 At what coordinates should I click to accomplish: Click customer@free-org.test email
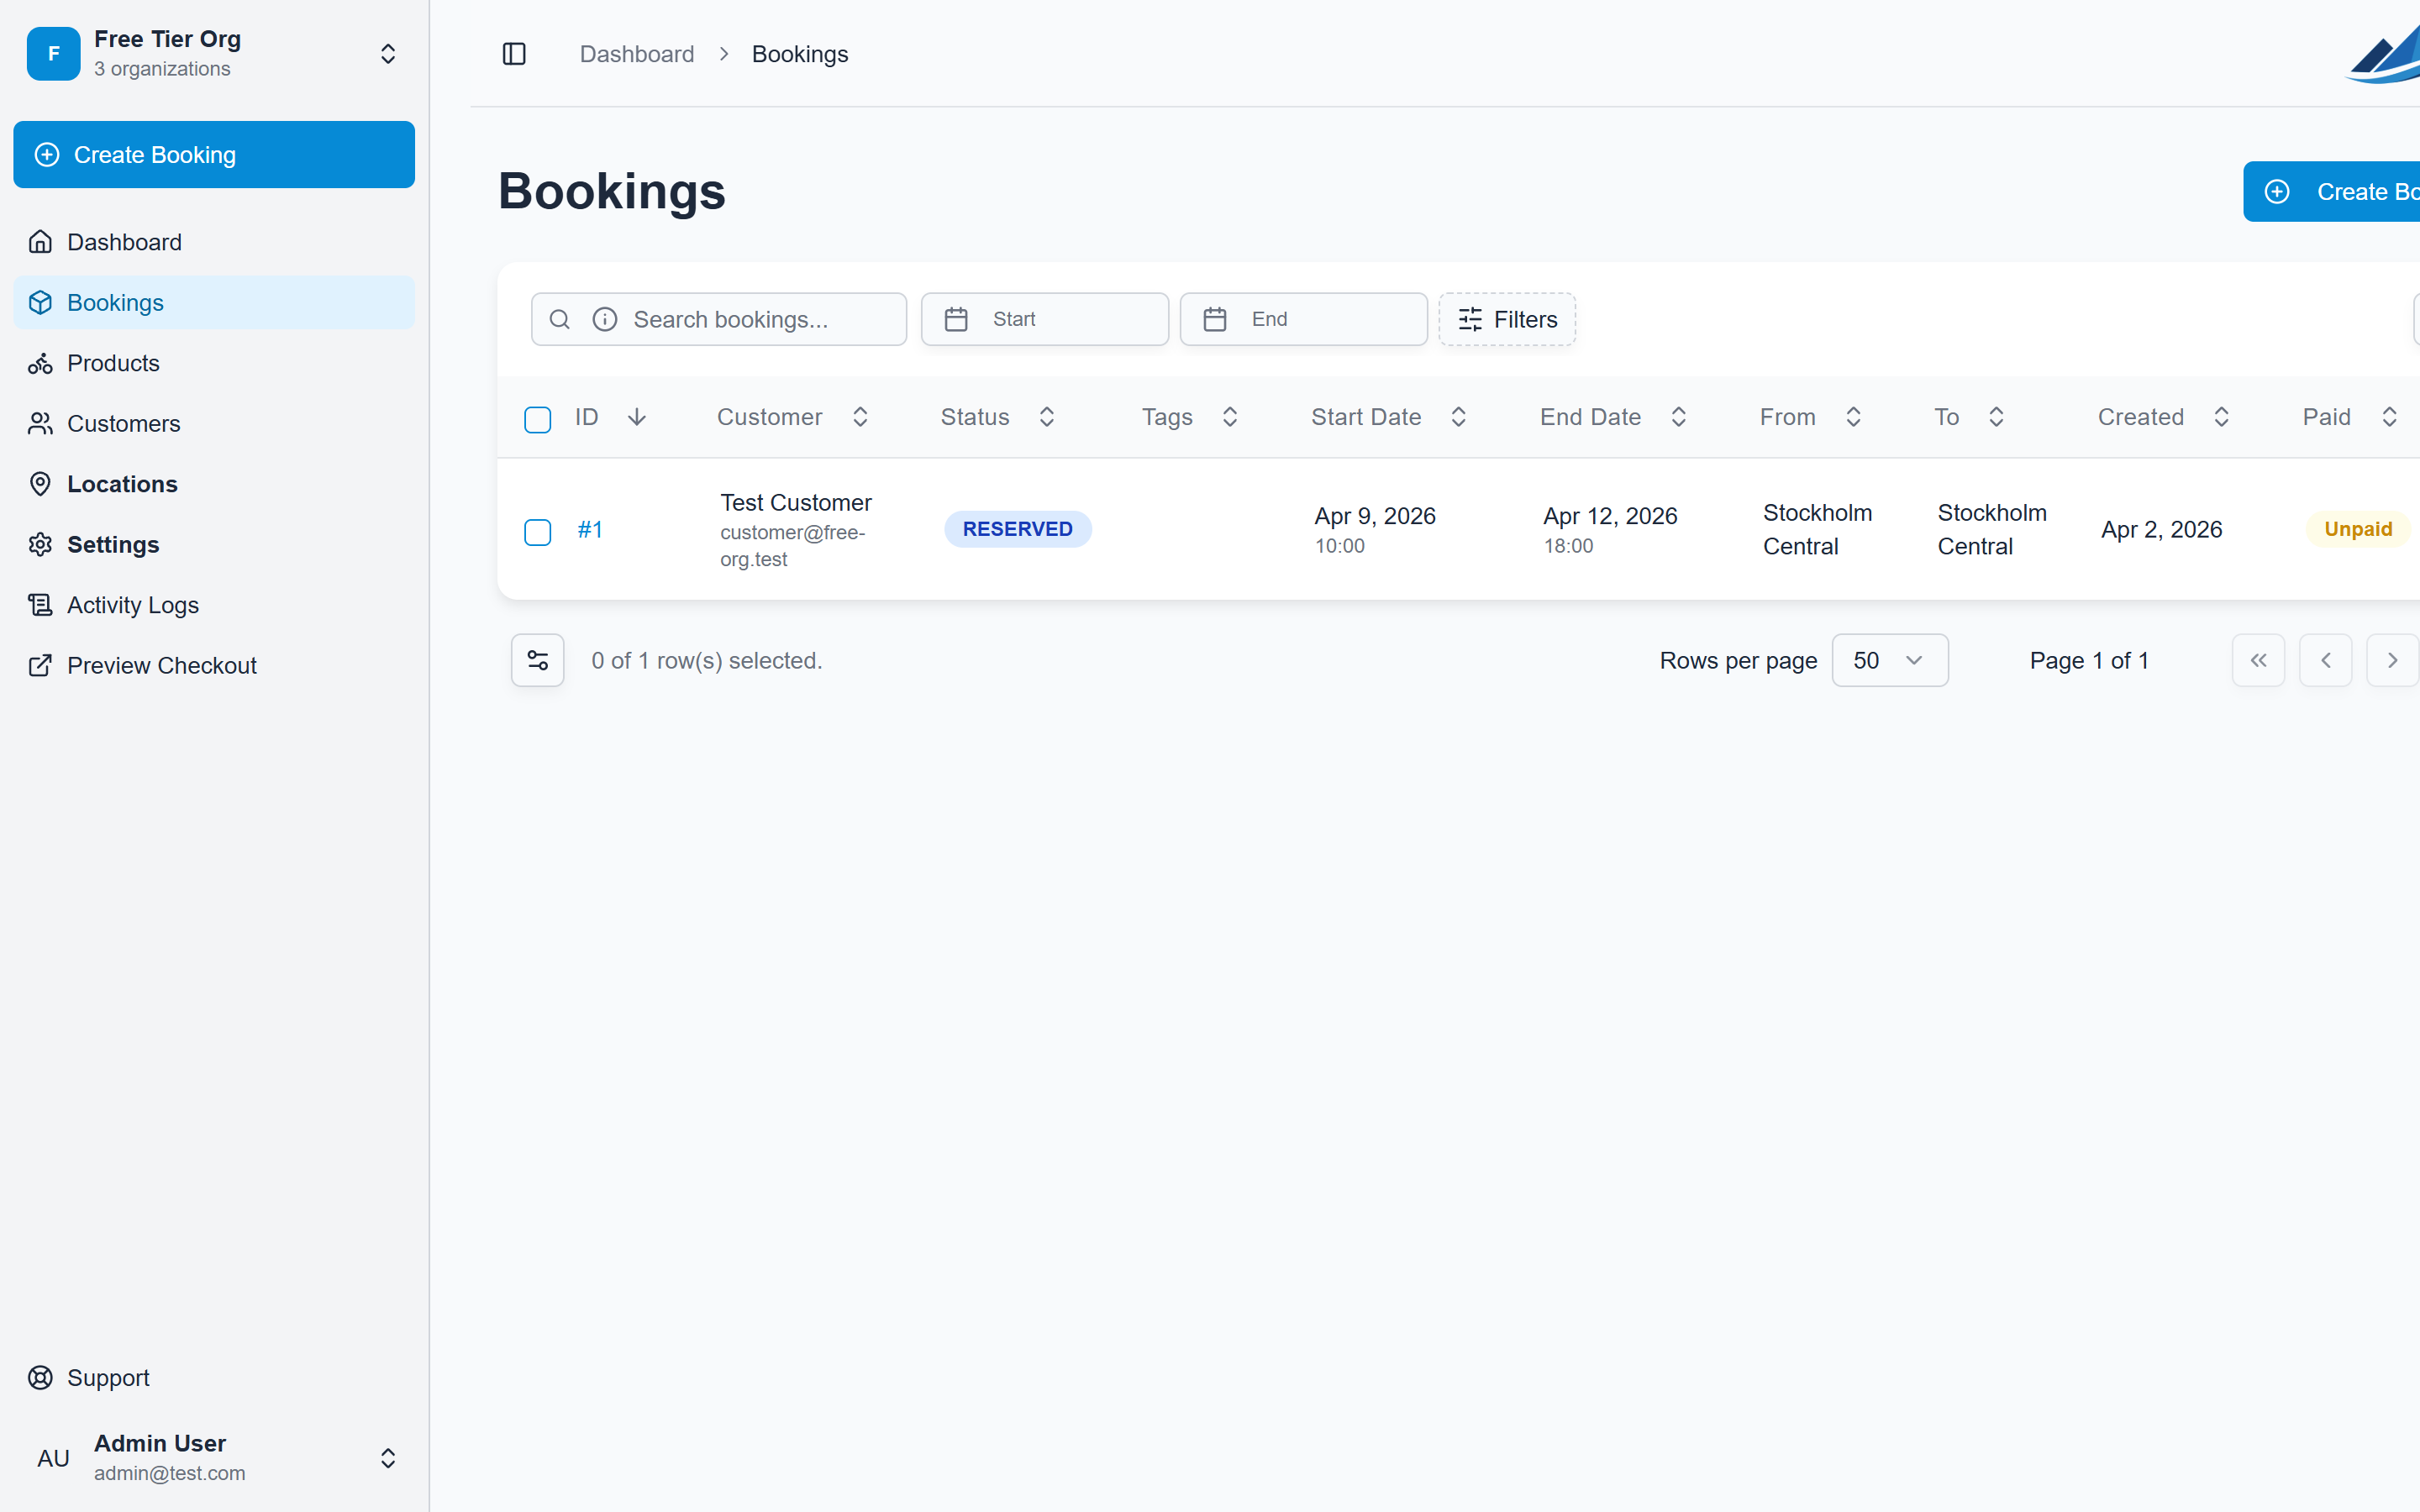(x=792, y=546)
